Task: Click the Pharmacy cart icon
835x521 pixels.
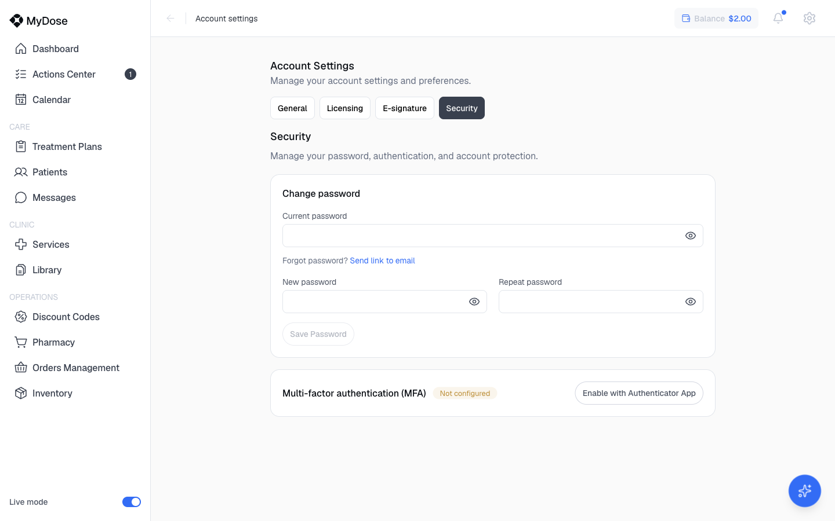Action: tap(21, 342)
